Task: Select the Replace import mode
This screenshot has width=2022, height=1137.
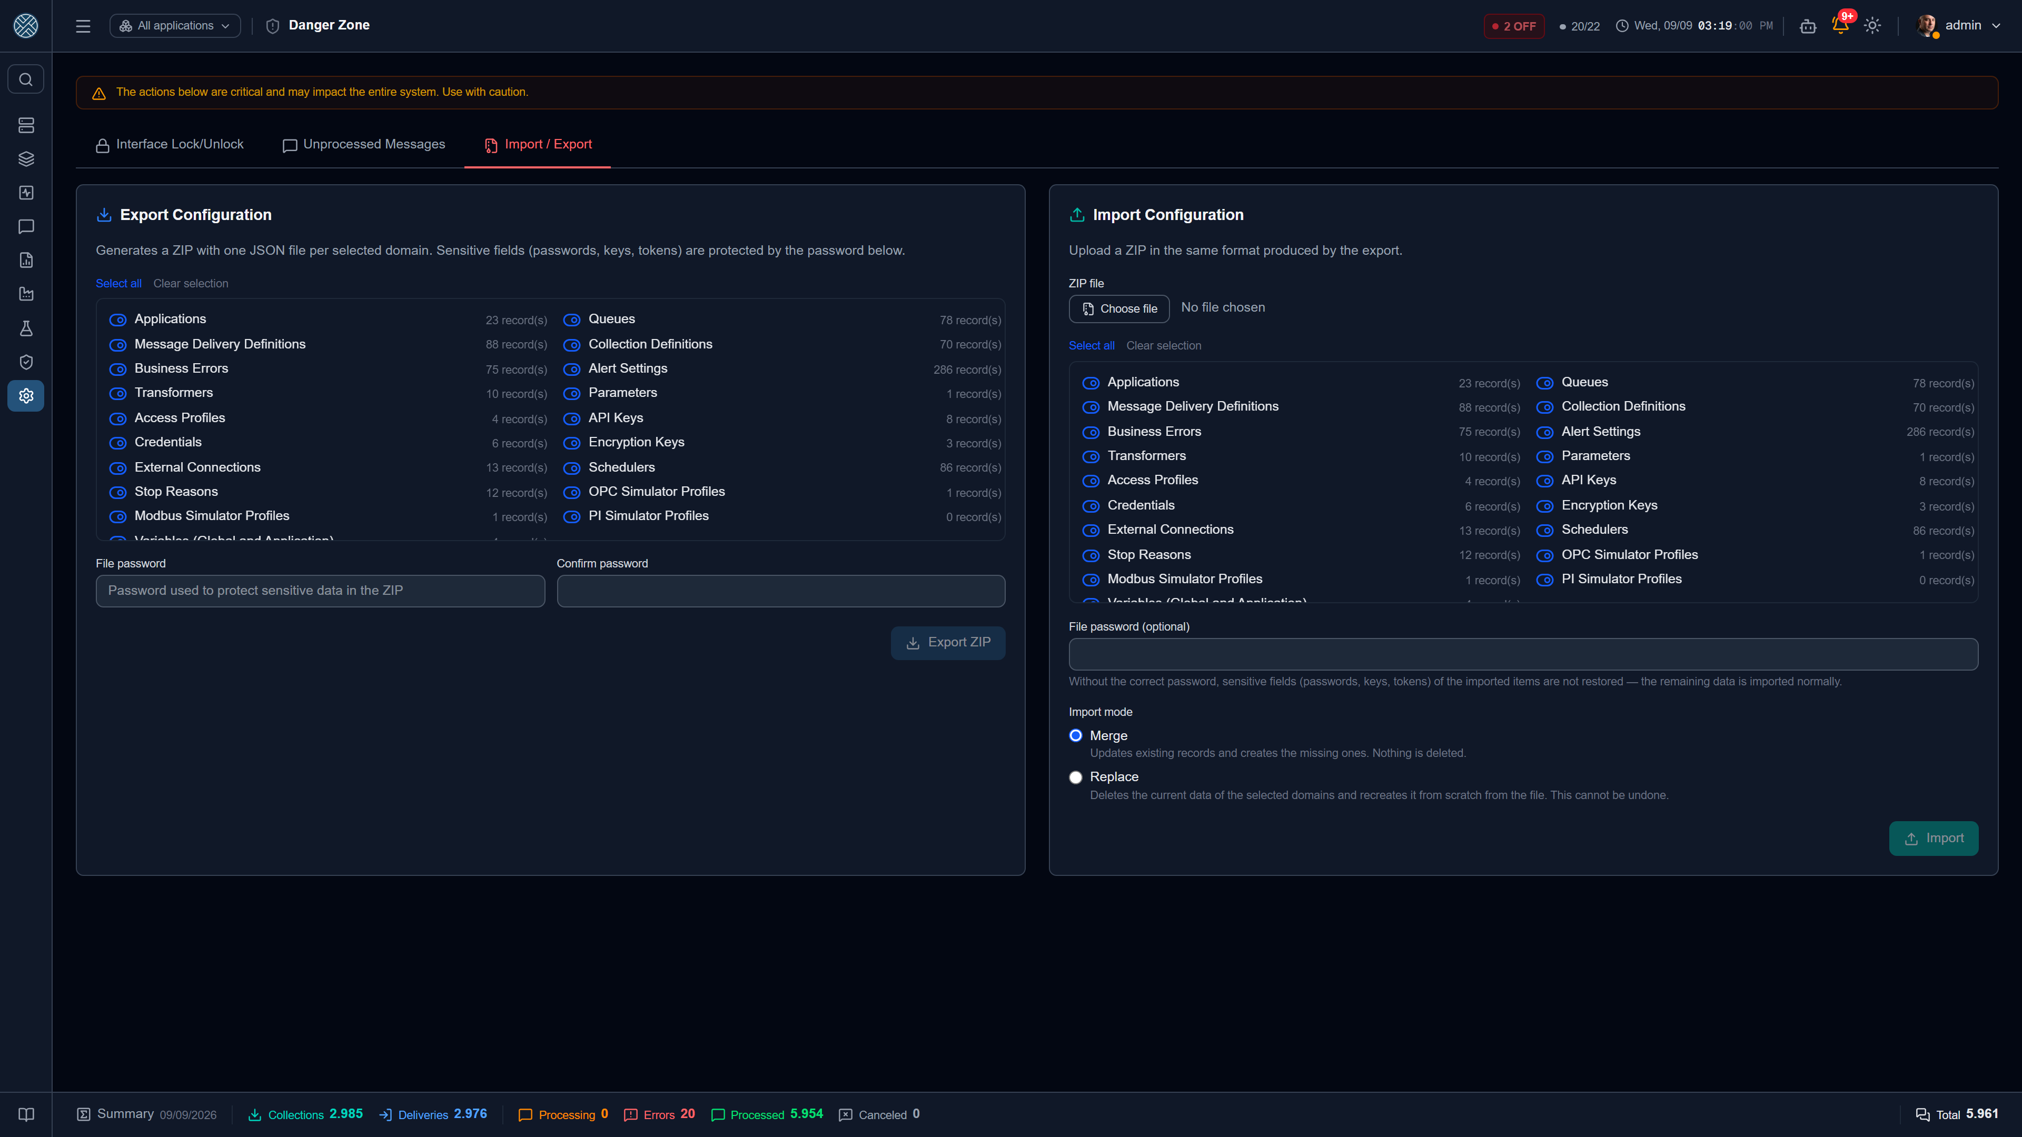Action: pyautogui.click(x=1075, y=777)
